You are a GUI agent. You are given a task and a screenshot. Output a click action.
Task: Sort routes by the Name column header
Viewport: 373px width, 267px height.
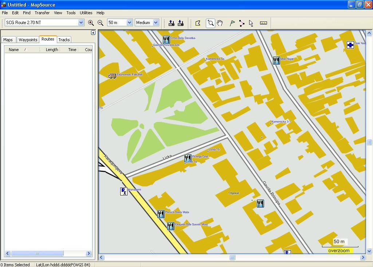pos(14,50)
